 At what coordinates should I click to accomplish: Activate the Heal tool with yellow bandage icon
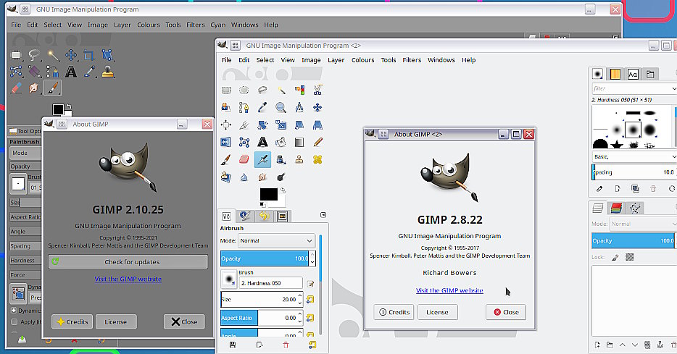[317, 159]
